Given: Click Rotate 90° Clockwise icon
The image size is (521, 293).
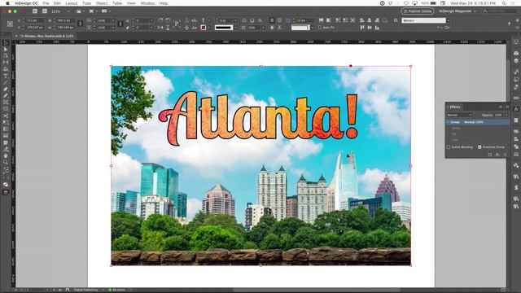Looking at the screenshot, I should (160, 20).
